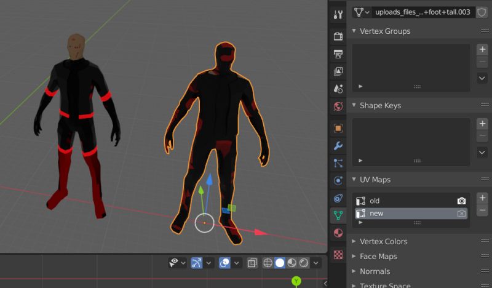Add a new vertex group
Image resolution: width=492 pixels, height=288 pixels.
click(482, 49)
